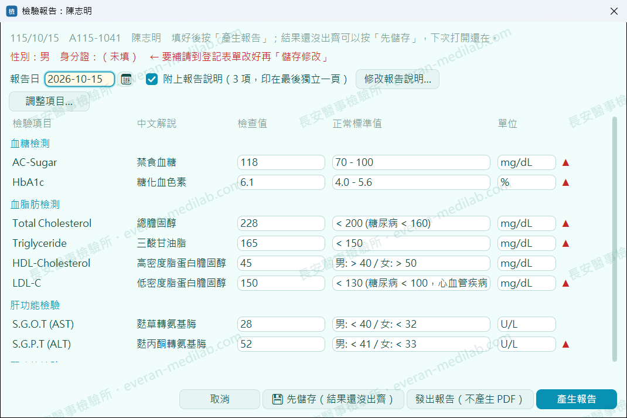The image size is (627, 418).
Task: Click the 產生報告 button
Action: click(x=576, y=399)
